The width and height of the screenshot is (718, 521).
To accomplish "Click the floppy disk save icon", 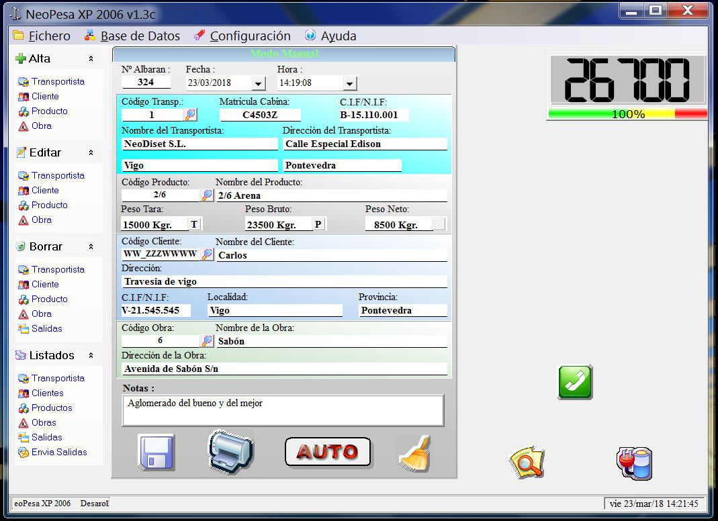I will click(x=156, y=452).
